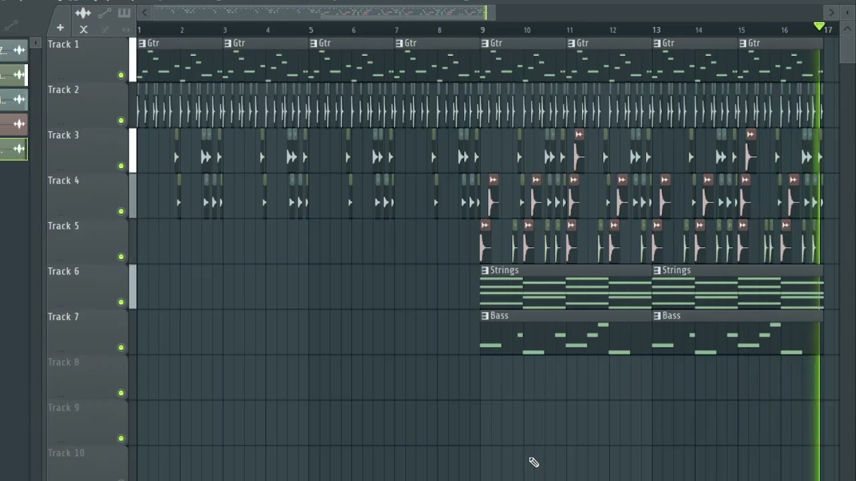Image resolution: width=856 pixels, height=481 pixels.
Task: Open the first pink audio clip menu on Track 5
Action: click(485, 225)
